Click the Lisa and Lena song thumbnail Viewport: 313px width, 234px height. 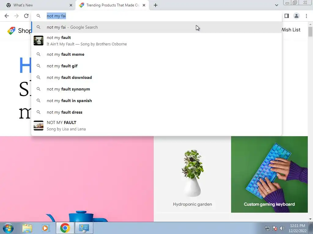pos(39,126)
